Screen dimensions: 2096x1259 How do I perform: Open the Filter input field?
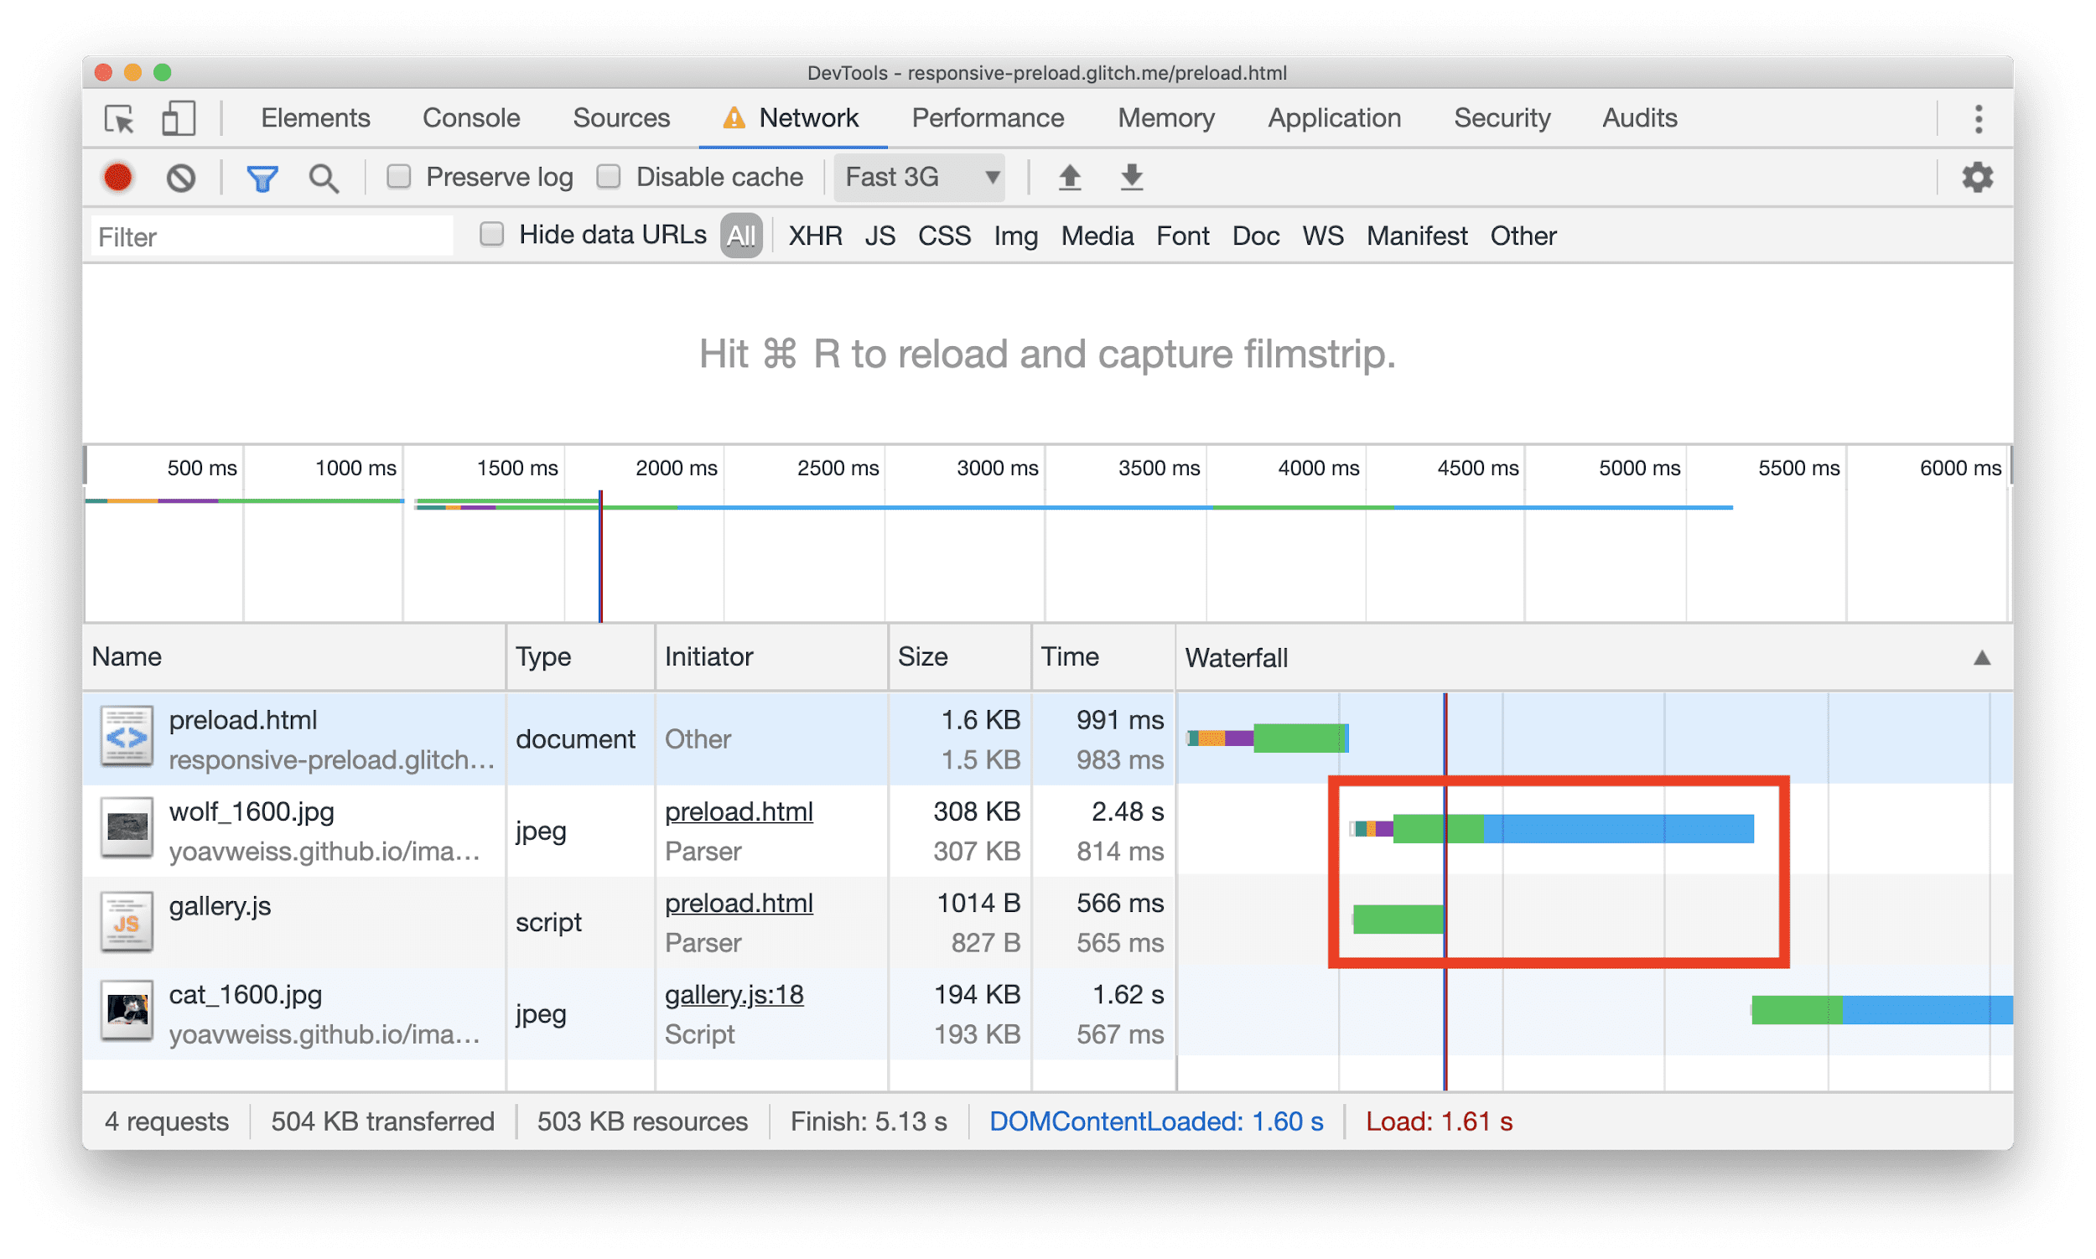coord(277,236)
